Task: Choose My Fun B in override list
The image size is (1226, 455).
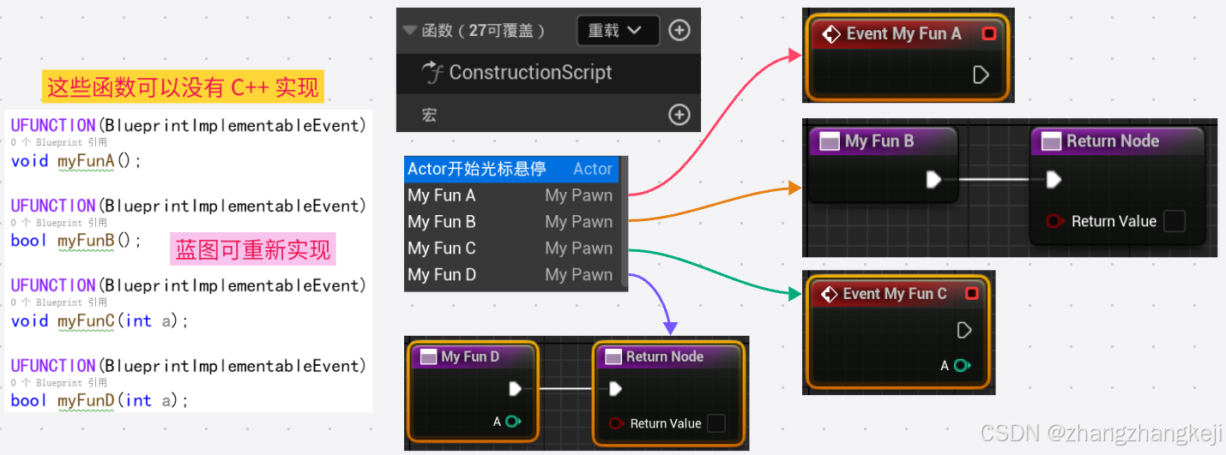Action: [x=511, y=222]
